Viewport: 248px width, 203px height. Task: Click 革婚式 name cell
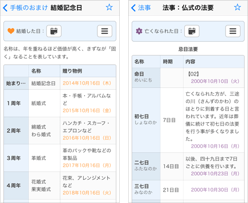tap(44, 158)
